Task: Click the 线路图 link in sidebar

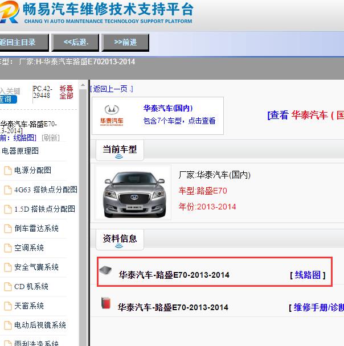Action: point(24,138)
